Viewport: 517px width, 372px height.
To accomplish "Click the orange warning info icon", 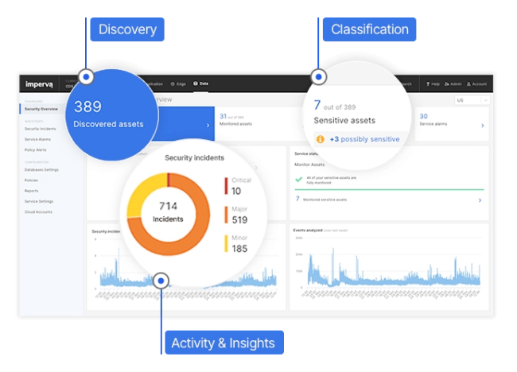I will pyautogui.click(x=321, y=139).
